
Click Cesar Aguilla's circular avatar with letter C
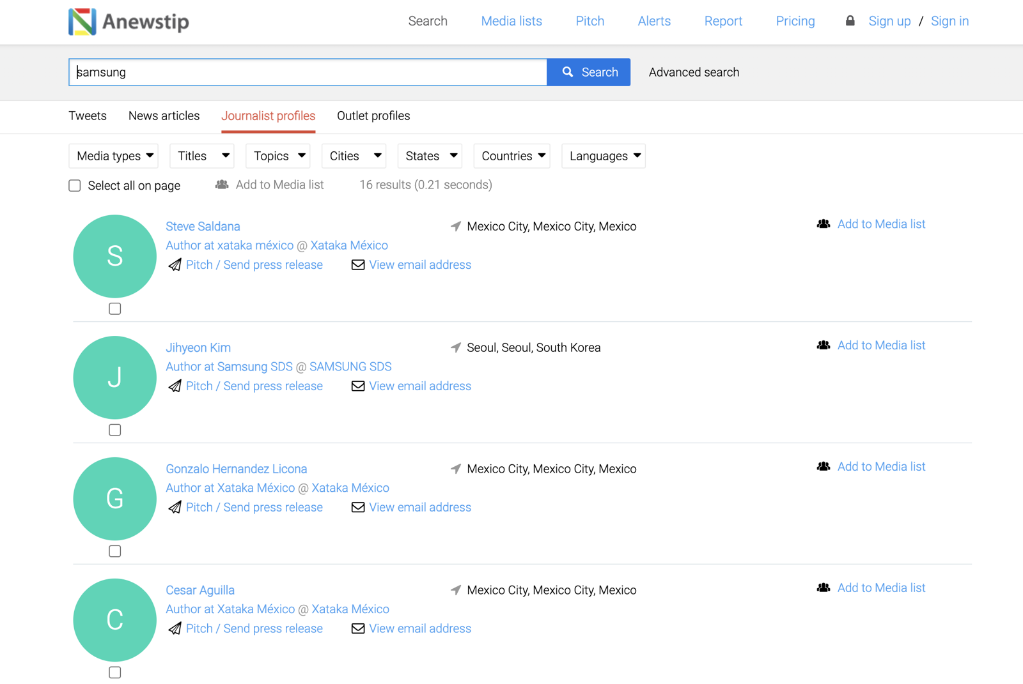click(x=114, y=619)
